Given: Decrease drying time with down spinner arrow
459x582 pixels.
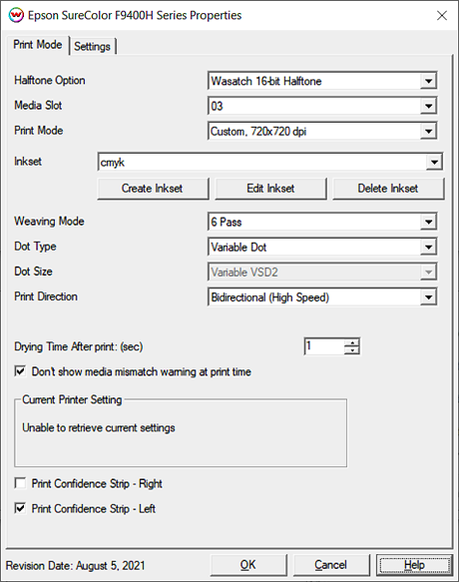Looking at the screenshot, I should tap(352, 350).
